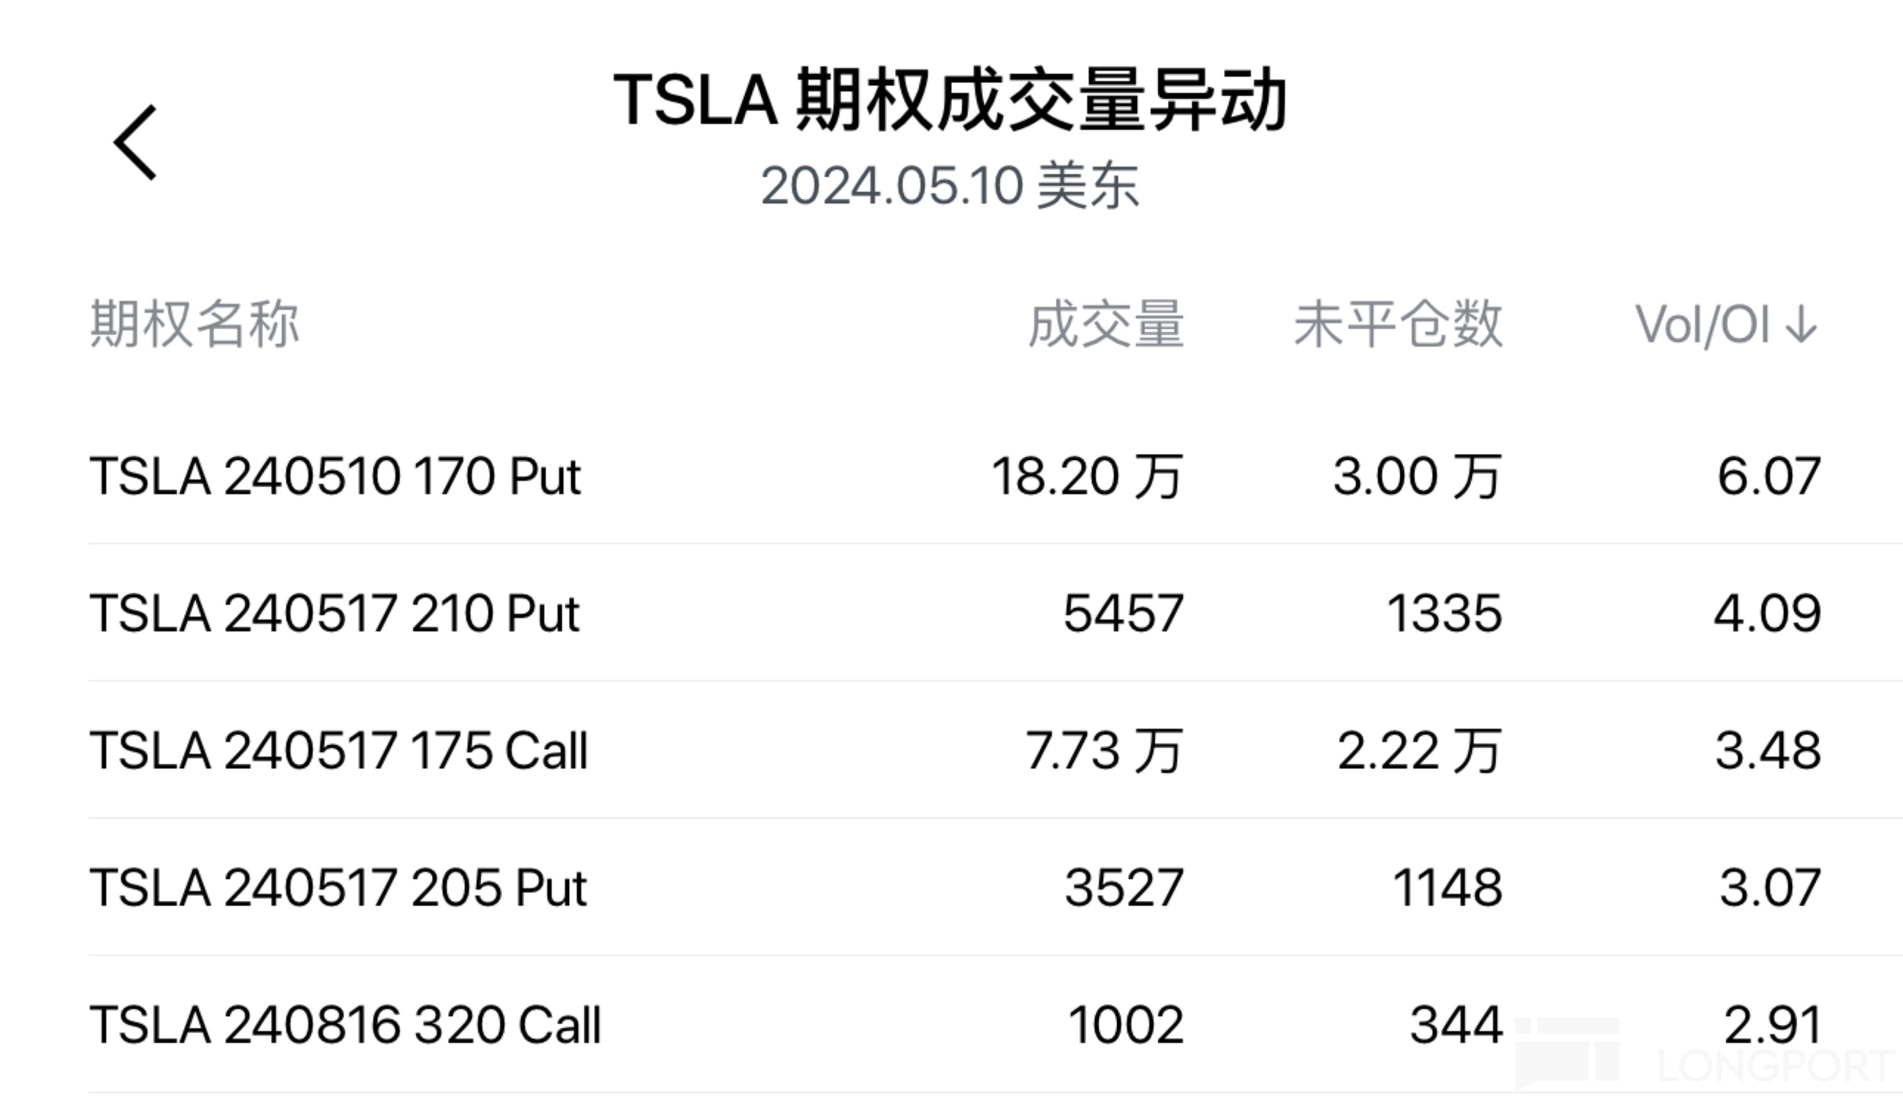Screen dimensions: 1903x1099
Task: Tap the back arrow icon
Action: (x=136, y=143)
